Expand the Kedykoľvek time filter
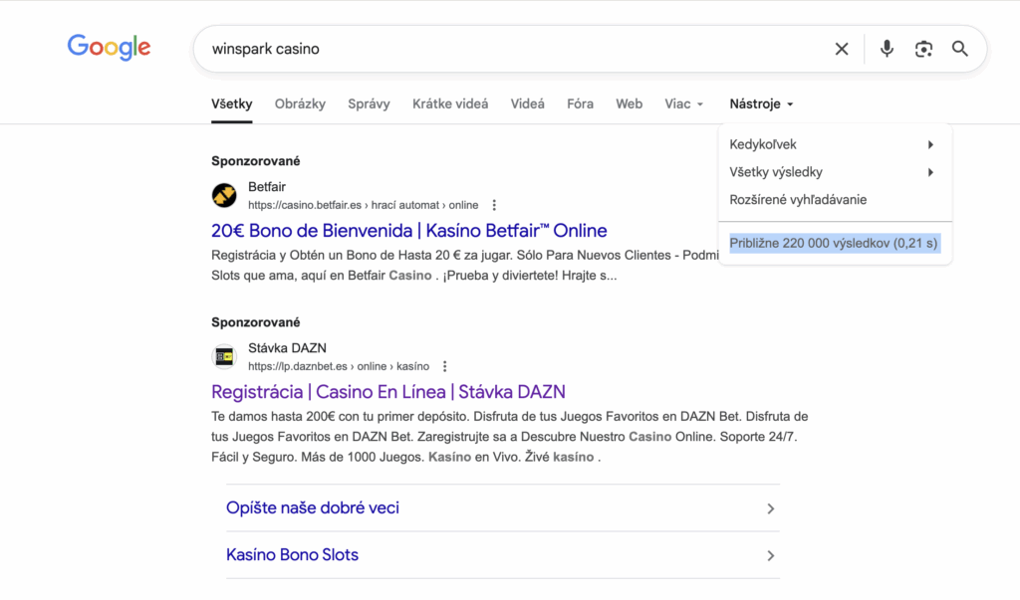Viewport: 1020px width, 600px height. click(833, 144)
